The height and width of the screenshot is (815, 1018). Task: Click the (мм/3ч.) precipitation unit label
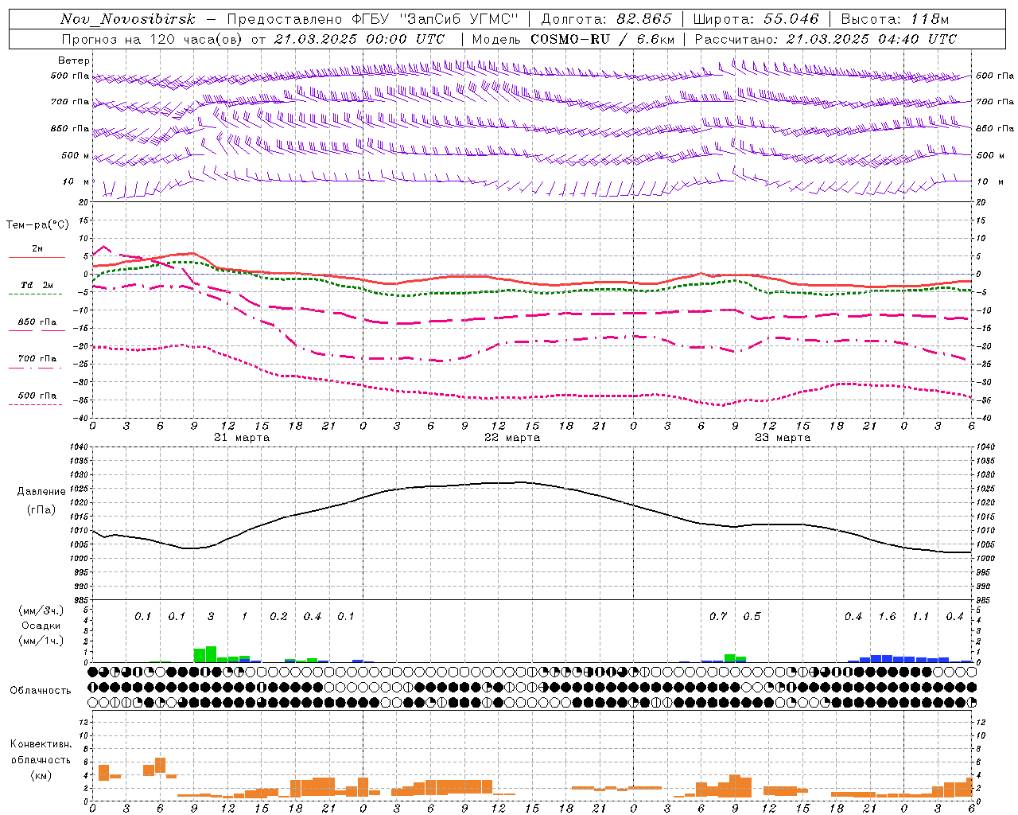(x=41, y=610)
